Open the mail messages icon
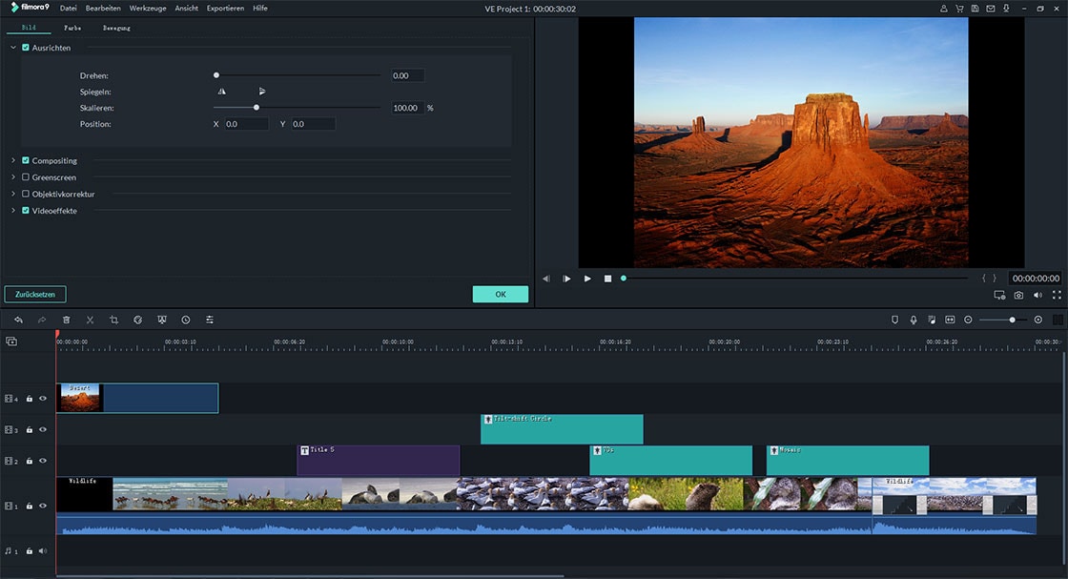 click(x=991, y=9)
